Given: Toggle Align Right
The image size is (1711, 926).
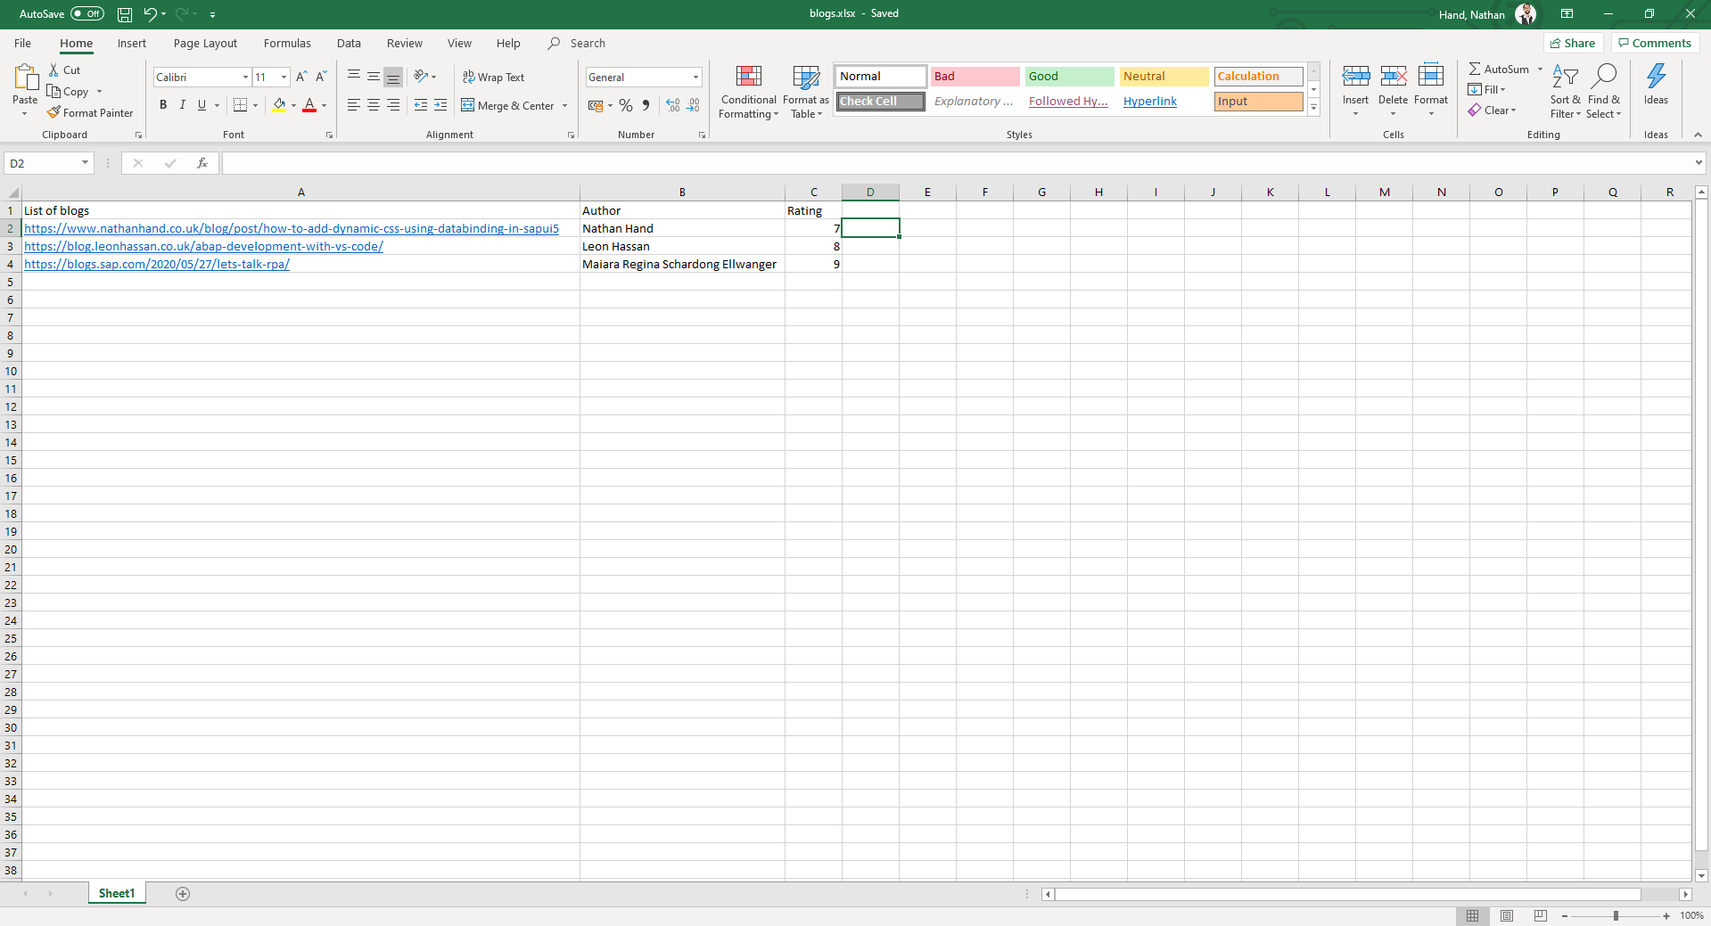Looking at the screenshot, I should tap(393, 105).
